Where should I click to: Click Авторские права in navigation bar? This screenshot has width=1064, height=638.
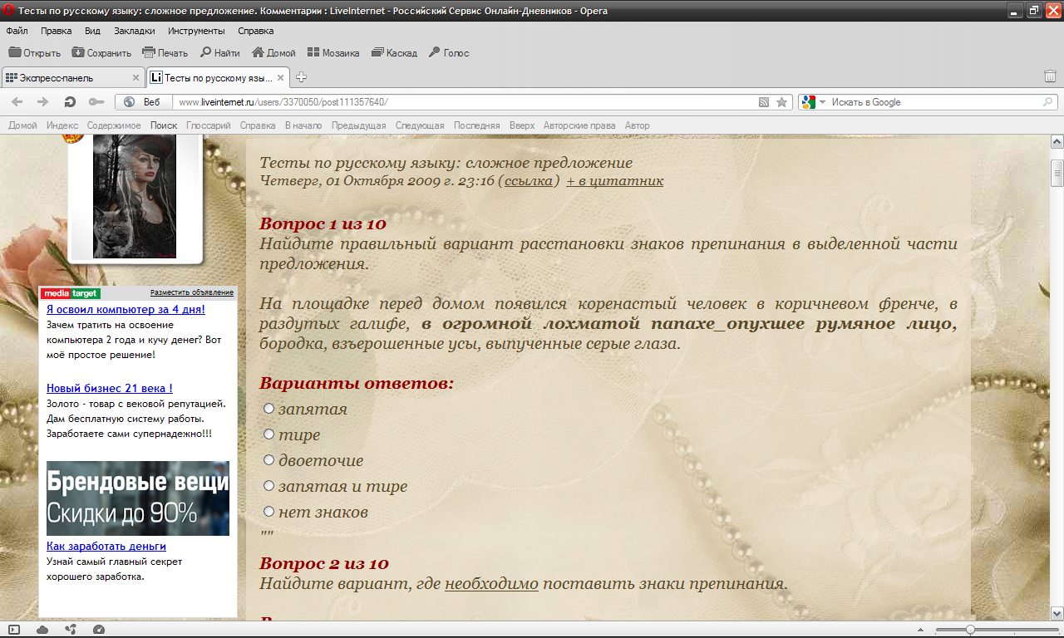pos(579,125)
